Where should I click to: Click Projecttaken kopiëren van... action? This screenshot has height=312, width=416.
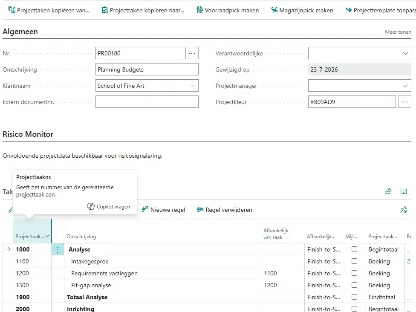coord(49,10)
